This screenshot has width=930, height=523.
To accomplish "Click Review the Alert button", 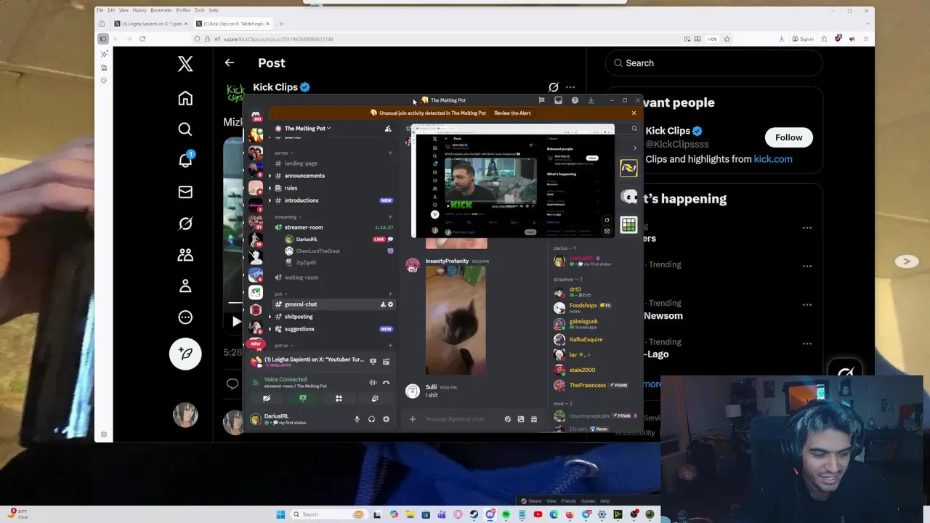I will [x=512, y=113].
